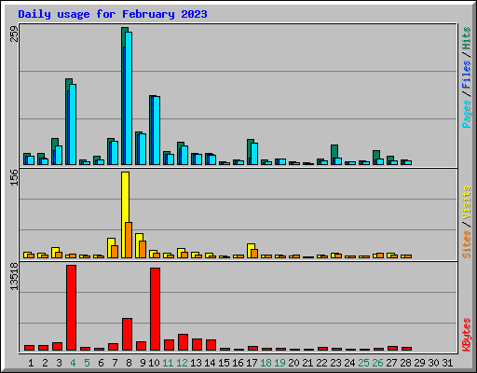Click green day label 12
Viewport: 477px width, 373px height.
(182, 363)
